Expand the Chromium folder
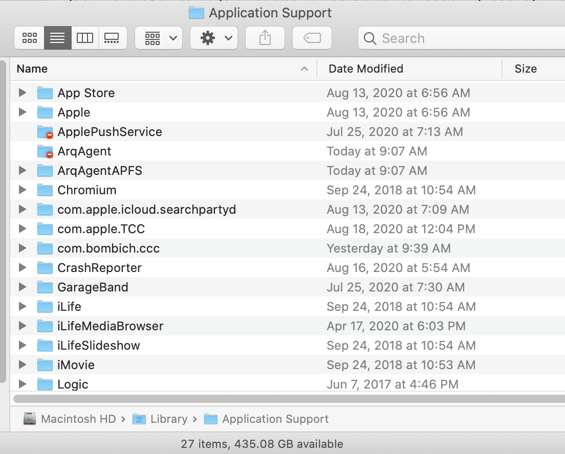 coord(22,190)
